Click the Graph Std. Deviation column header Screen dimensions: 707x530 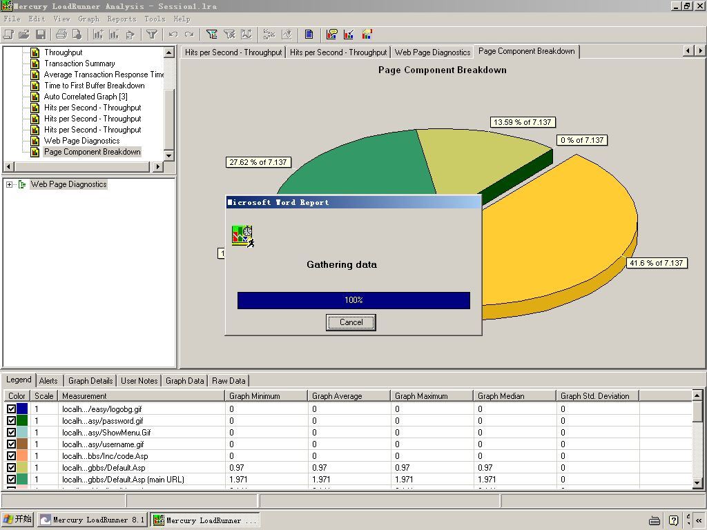(x=597, y=396)
